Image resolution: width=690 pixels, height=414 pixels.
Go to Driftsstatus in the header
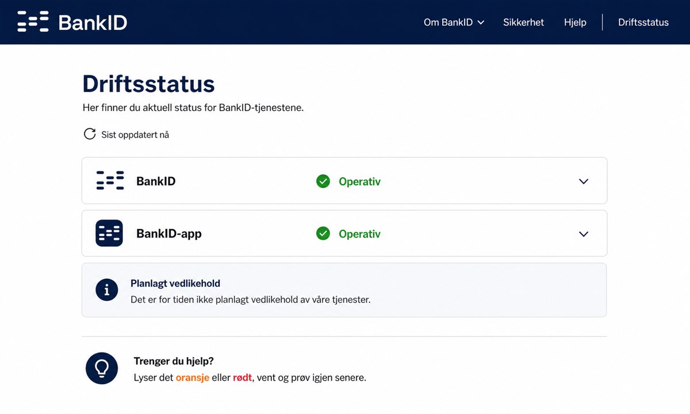click(643, 22)
